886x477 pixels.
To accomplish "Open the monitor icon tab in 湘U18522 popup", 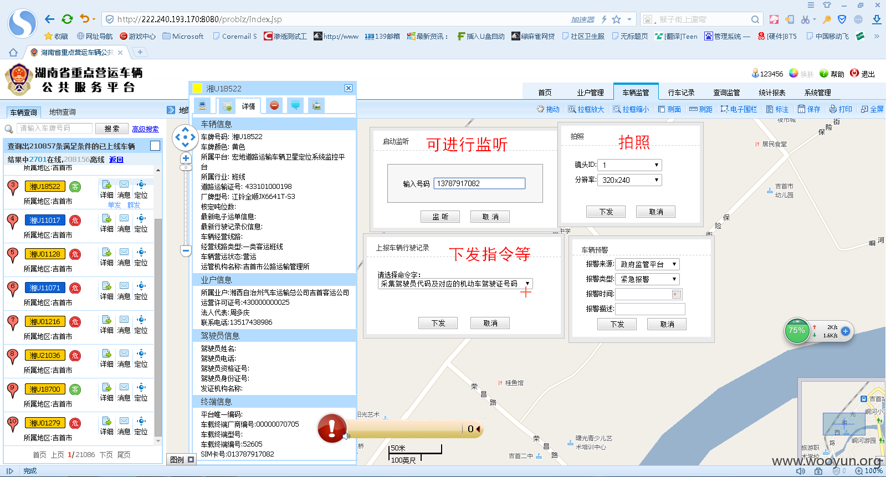I will click(x=203, y=106).
